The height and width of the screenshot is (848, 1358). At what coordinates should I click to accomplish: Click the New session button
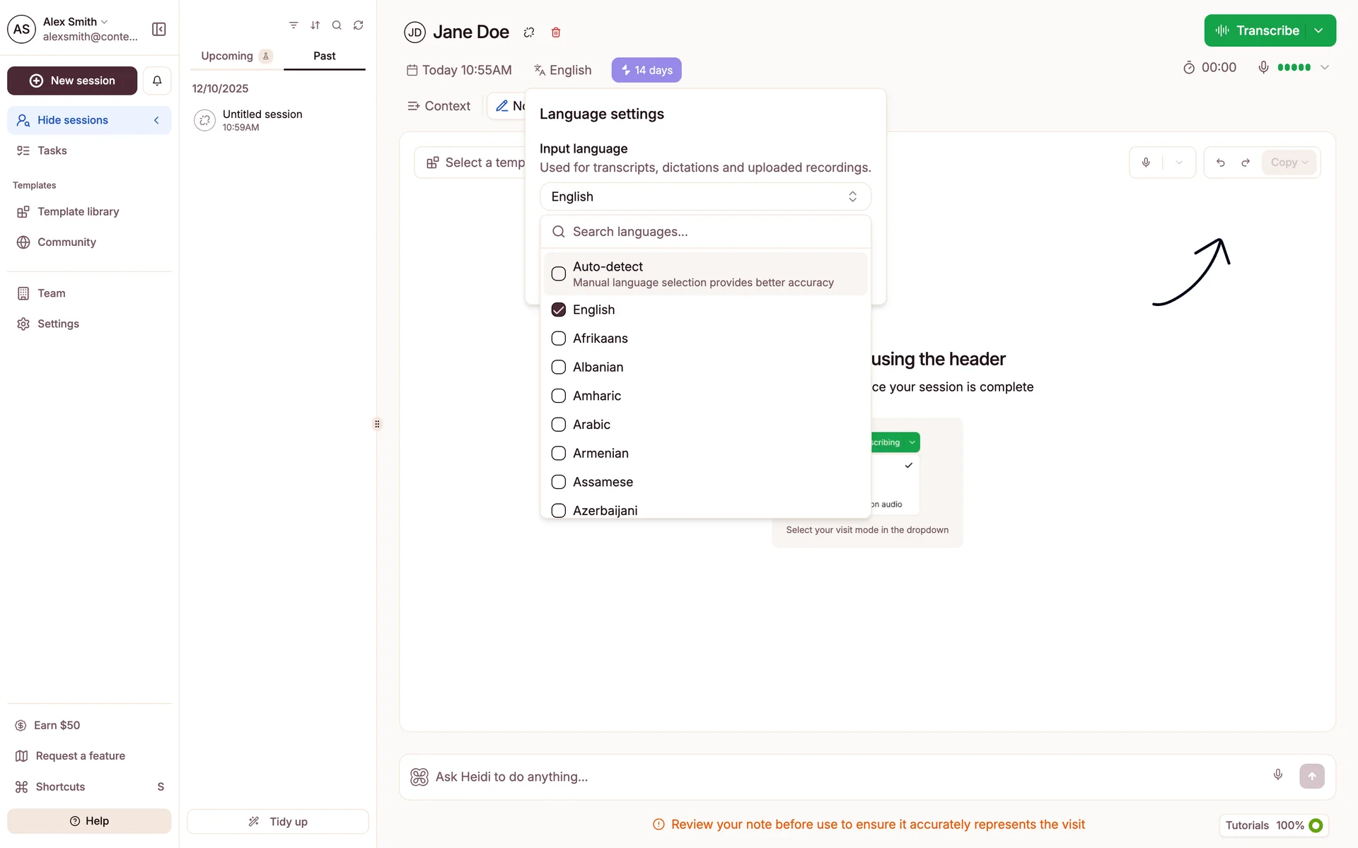point(72,81)
